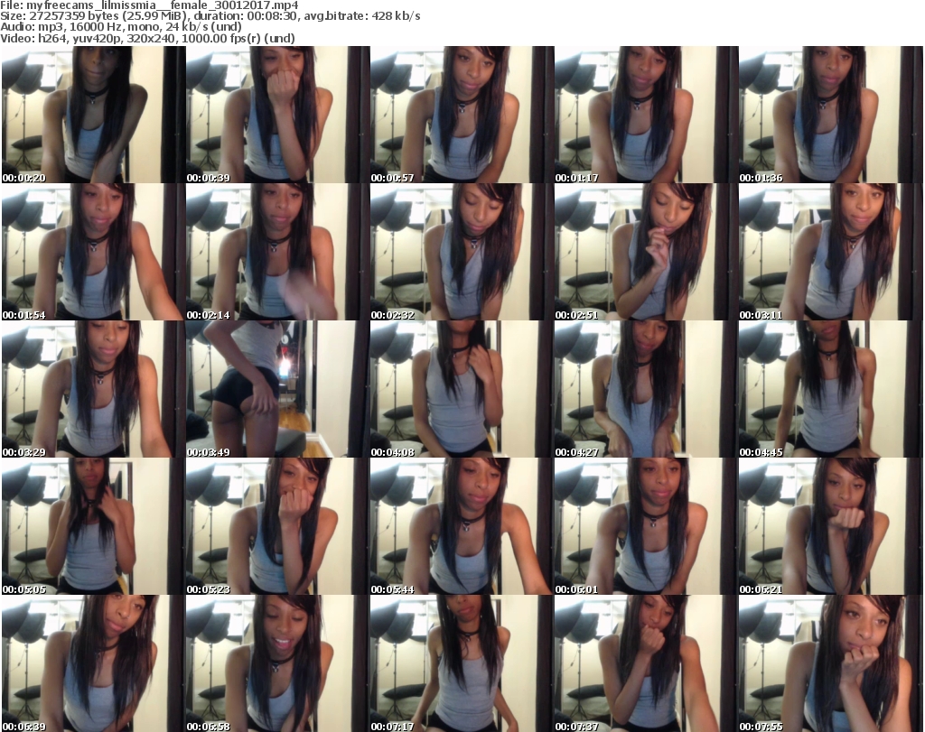This screenshot has width=925, height=732.
Task: Select the thumbnail timestamped 00:00:39
Action: (x=278, y=115)
